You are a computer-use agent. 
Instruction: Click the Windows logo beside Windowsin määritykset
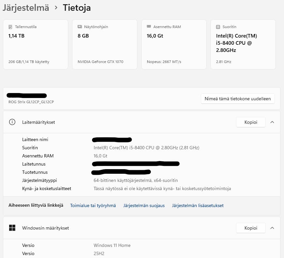point(12,228)
